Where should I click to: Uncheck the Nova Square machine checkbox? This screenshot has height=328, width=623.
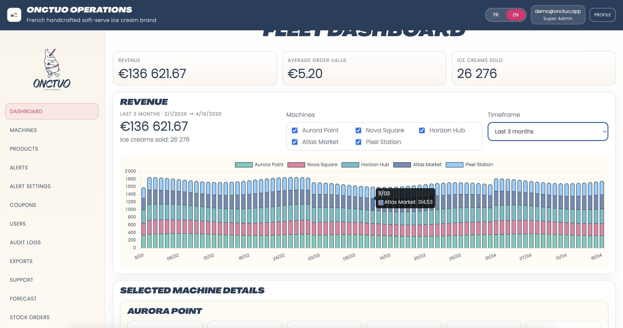point(358,130)
